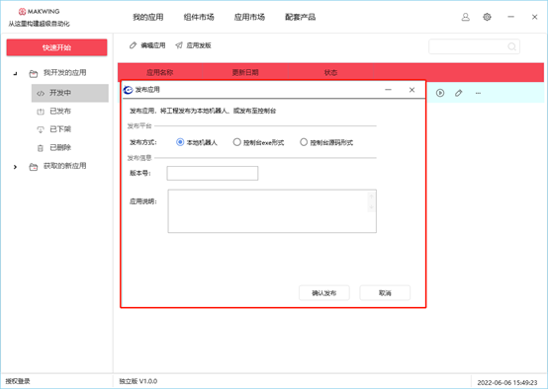Viewport: 548px width, 389px height.
Task: Open more options ellipsis in the app row
Action: click(x=478, y=93)
